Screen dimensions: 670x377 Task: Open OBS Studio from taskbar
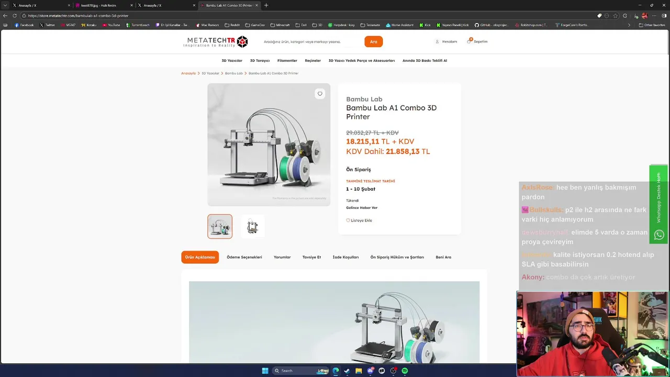(x=393, y=371)
